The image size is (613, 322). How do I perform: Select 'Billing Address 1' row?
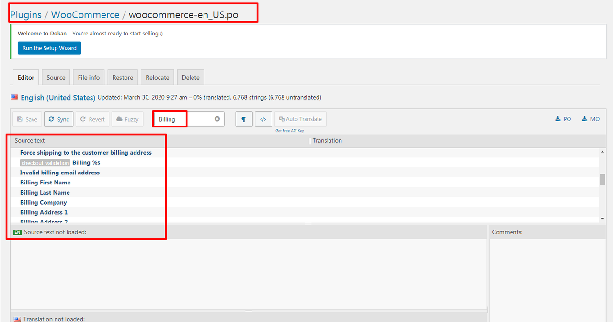point(305,212)
